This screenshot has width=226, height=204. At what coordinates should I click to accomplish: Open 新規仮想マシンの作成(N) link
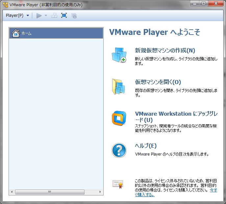pos(165,50)
